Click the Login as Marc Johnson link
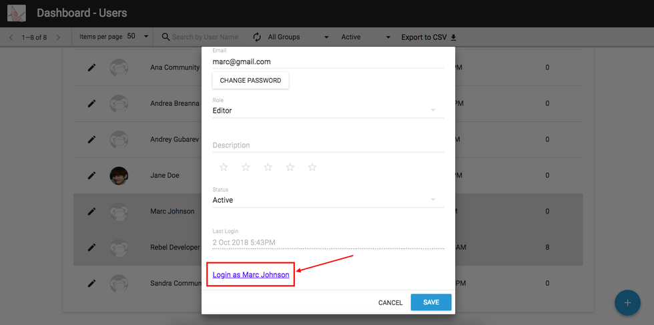The height and width of the screenshot is (325, 654). click(251, 275)
